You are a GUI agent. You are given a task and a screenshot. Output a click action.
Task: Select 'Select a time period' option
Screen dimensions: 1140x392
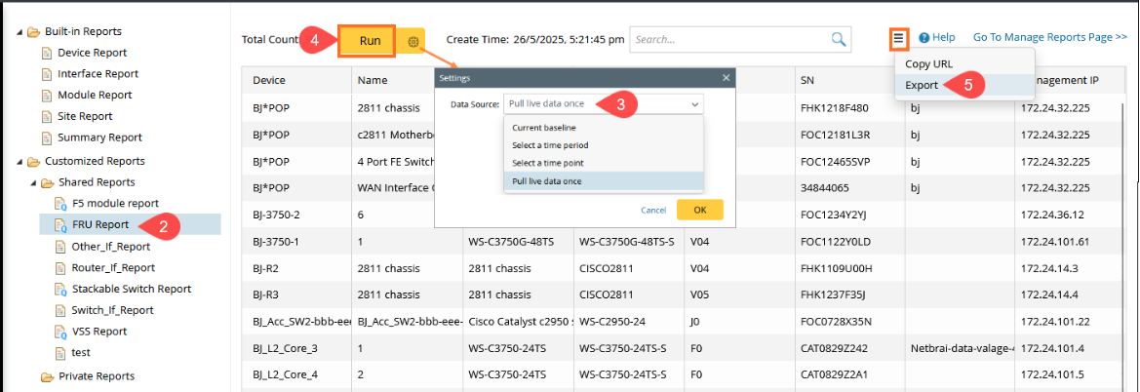(550, 144)
